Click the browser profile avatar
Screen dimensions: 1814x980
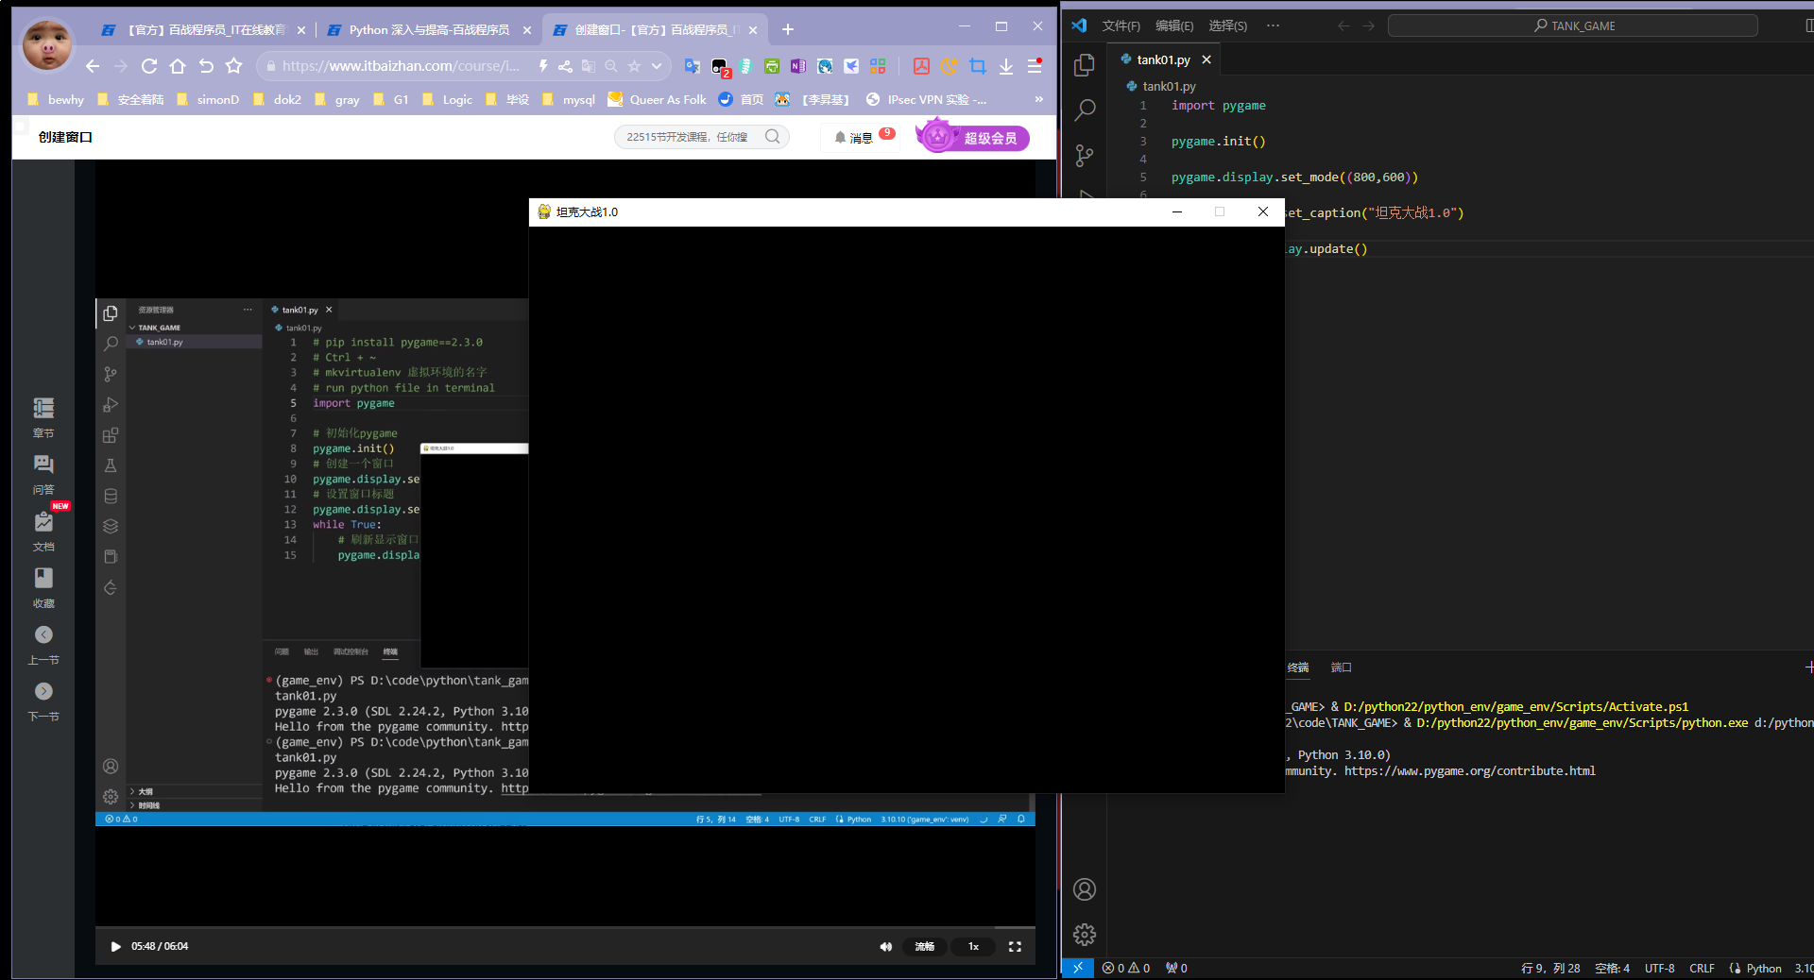click(x=47, y=44)
